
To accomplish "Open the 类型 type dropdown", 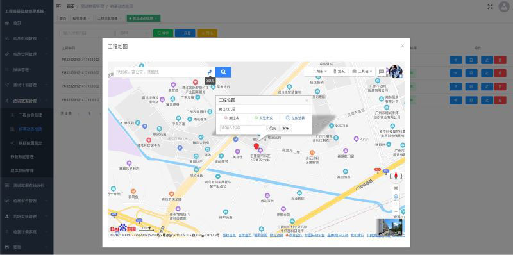I will [134, 33].
